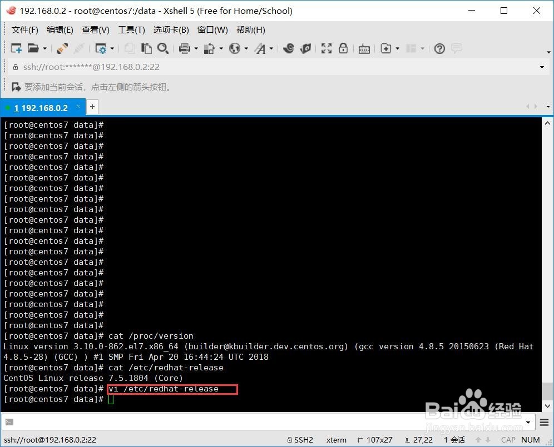The image size is (554, 447).
Task: Launch Xagent toolbar icon
Action: click(305, 48)
